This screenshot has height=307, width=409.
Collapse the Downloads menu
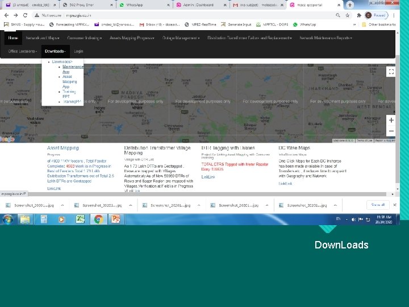coord(55,51)
